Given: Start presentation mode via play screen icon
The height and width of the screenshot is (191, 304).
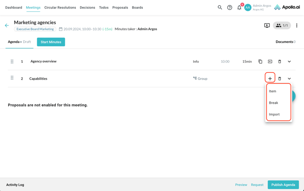Looking at the screenshot, I should (267, 25).
